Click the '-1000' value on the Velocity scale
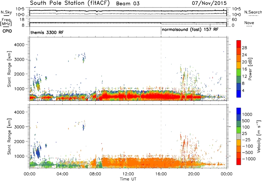262x181 pixels. pos(249,159)
